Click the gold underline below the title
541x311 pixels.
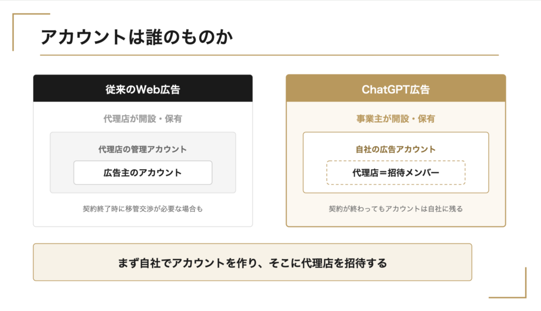point(269,55)
